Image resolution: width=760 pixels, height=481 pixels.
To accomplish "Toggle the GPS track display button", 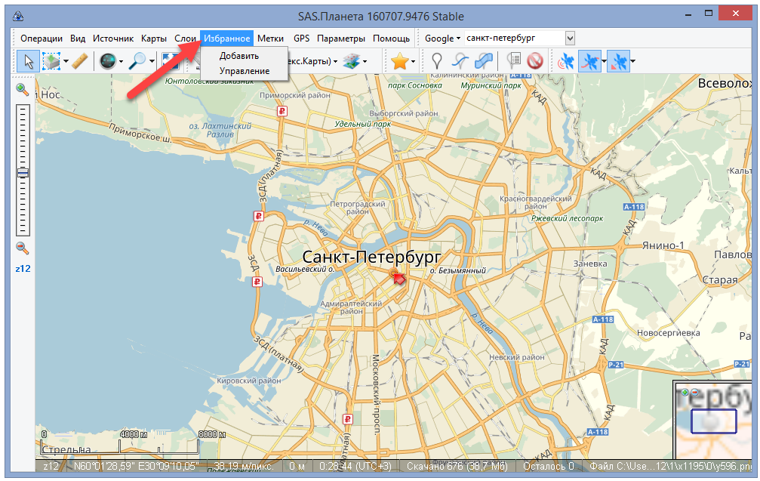I will (x=590, y=62).
